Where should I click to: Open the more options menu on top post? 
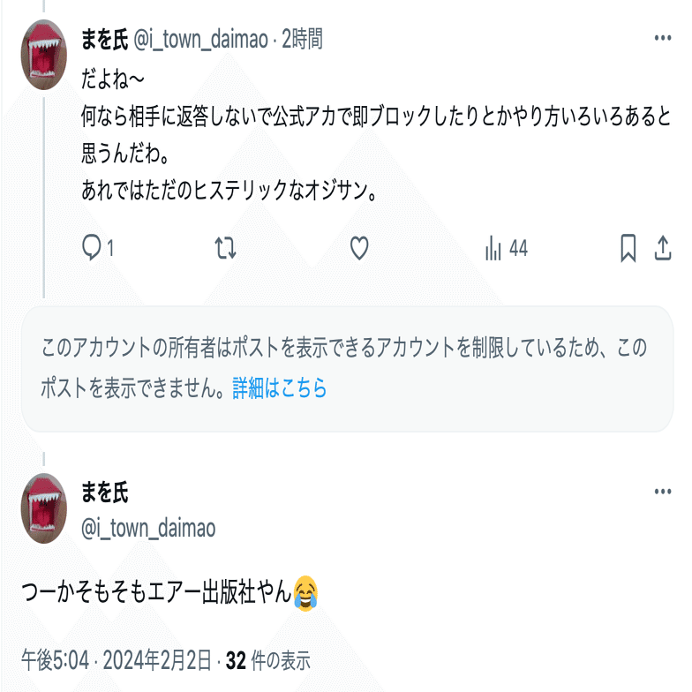(x=662, y=38)
